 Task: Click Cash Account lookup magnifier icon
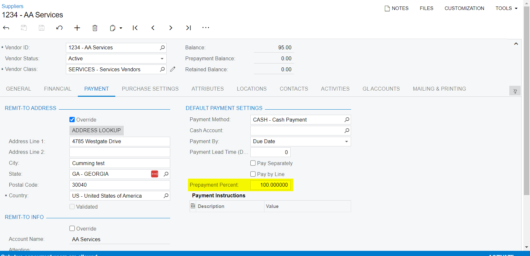tap(347, 131)
